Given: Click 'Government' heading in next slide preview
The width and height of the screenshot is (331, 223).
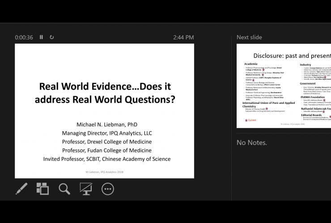Looking at the screenshot, I should pyautogui.click(x=308, y=83).
